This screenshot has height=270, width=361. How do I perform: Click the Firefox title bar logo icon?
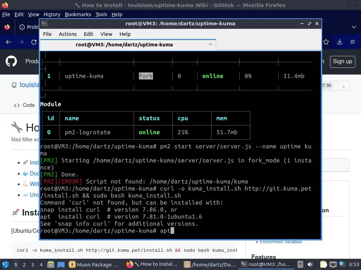pos(5,5)
